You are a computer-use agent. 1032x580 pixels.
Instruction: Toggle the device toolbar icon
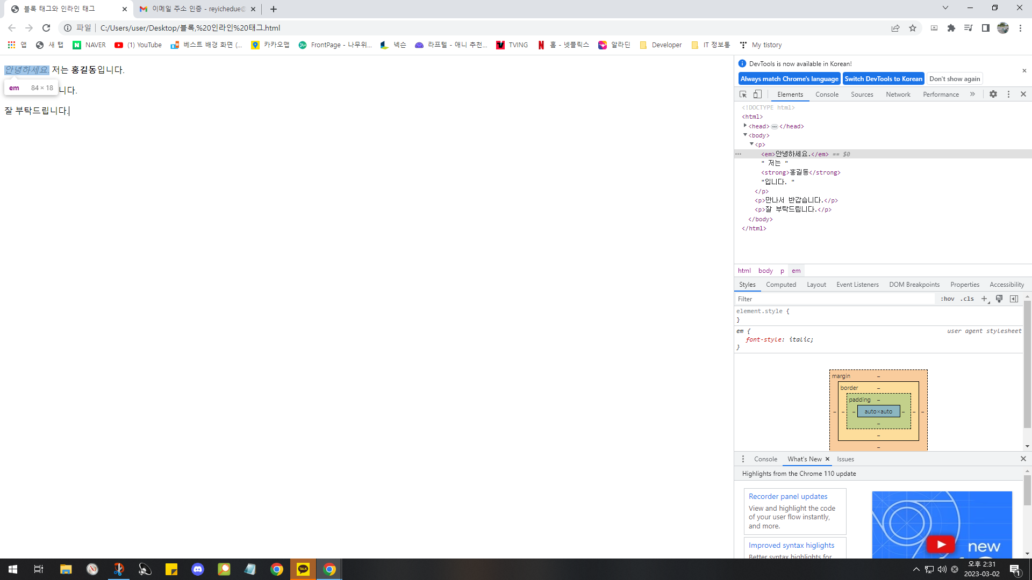point(757,94)
